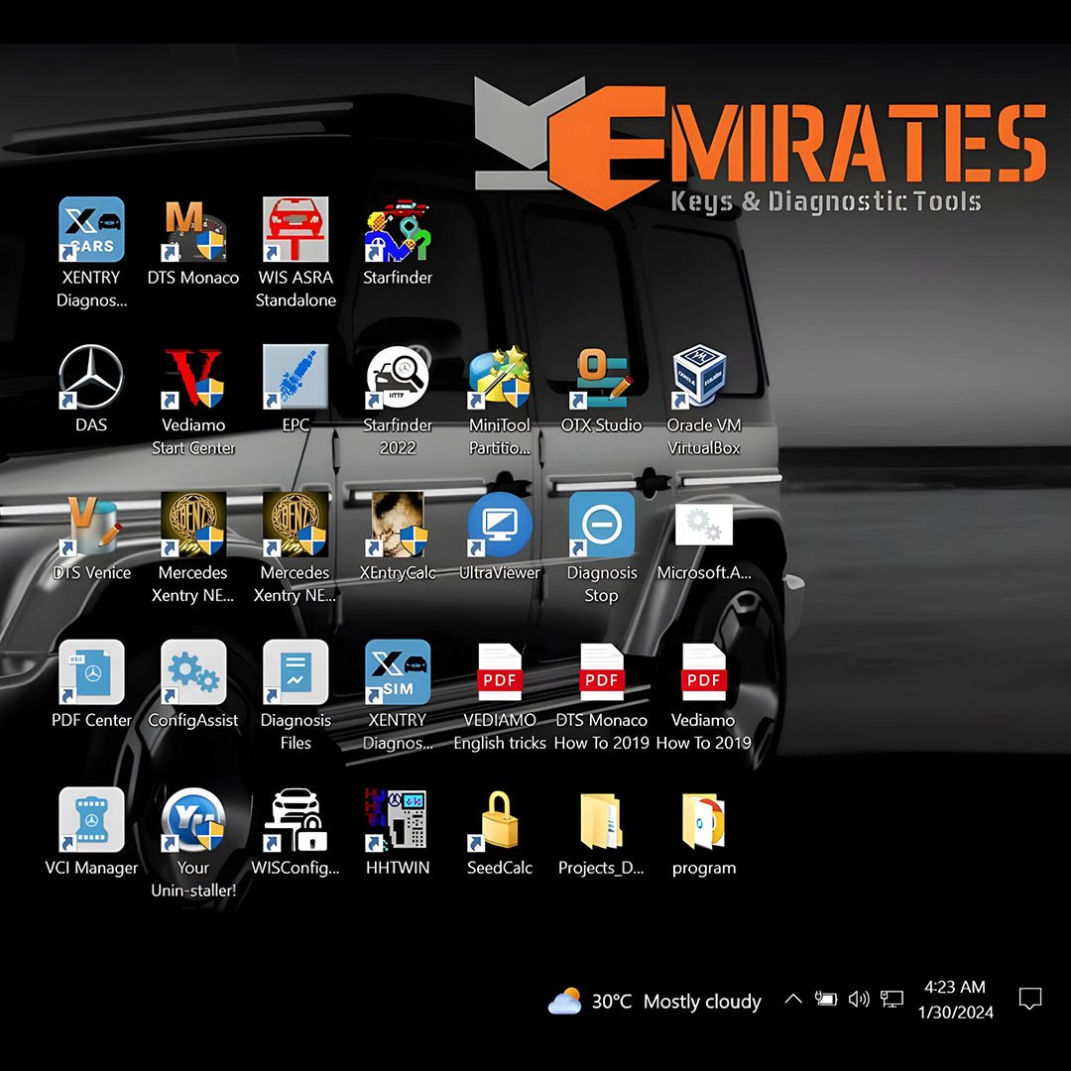Viewport: 1071px width, 1071px height.
Task: Open PDF Center
Action: [91, 672]
